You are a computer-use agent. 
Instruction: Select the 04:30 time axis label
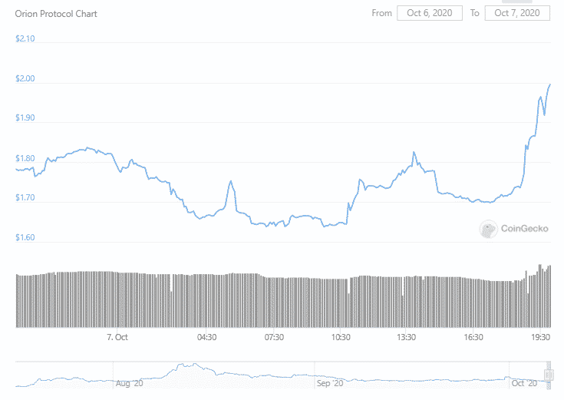click(206, 336)
